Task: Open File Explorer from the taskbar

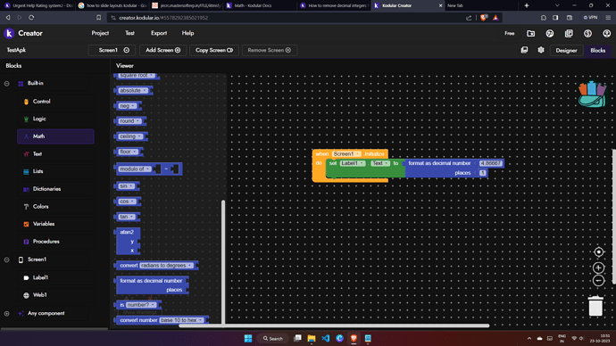Action: pos(312,338)
